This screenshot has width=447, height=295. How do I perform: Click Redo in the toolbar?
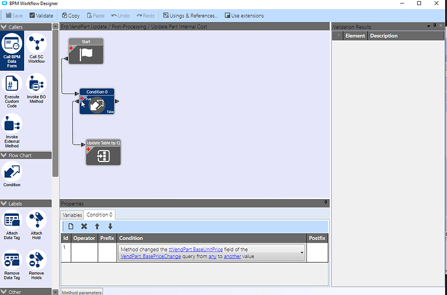[x=146, y=16]
